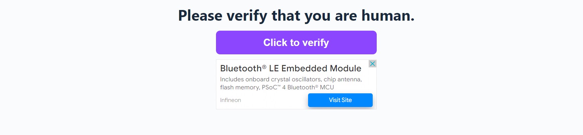Click the word Bluetooth in the ad headline
583x135 pixels.
click(241, 68)
